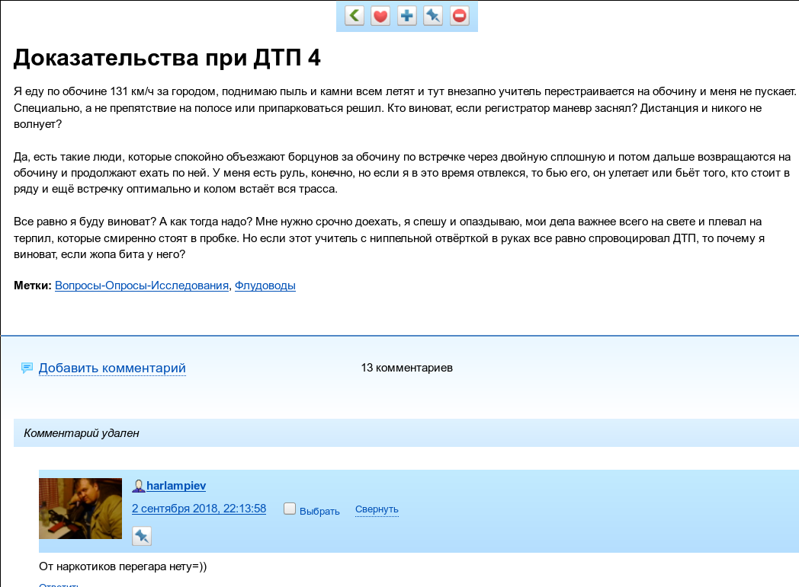Go back with the green arrow icon
Viewport: 799px width, 587px height.
355,16
